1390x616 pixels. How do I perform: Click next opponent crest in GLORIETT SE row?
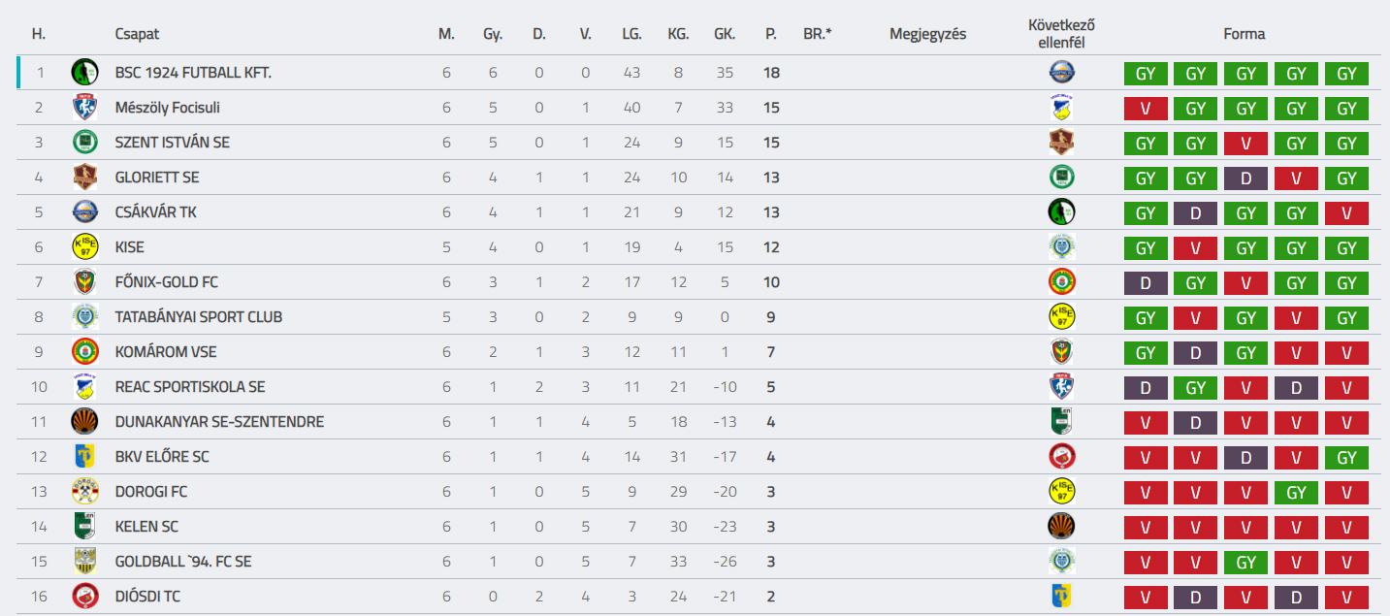click(x=1061, y=177)
